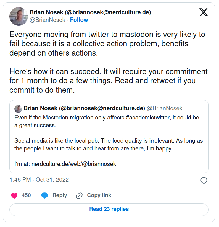Click the quoted tweet's small avatar
The width and height of the screenshot is (219, 227).
click(18, 108)
